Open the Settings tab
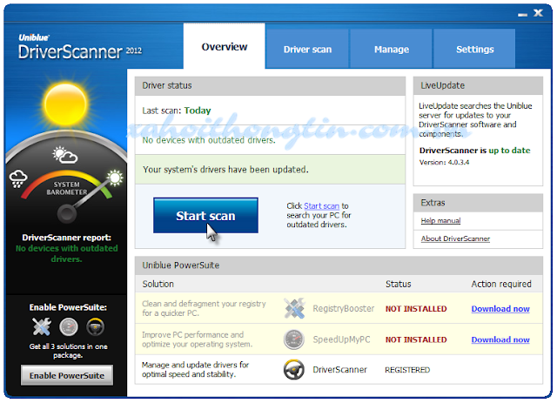557x403 pixels. (x=474, y=49)
